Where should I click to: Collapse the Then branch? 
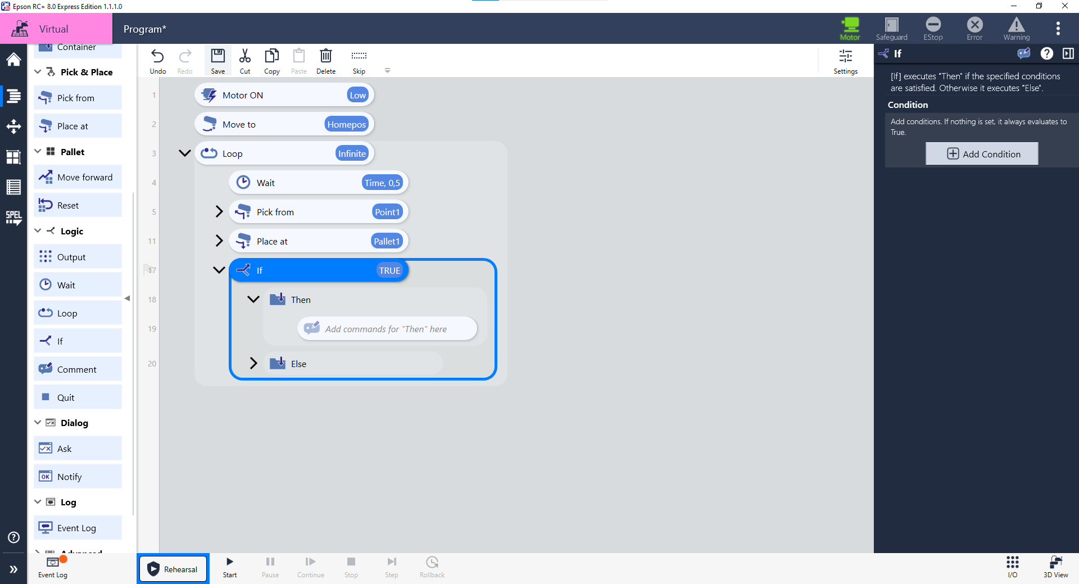click(x=253, y=300)
